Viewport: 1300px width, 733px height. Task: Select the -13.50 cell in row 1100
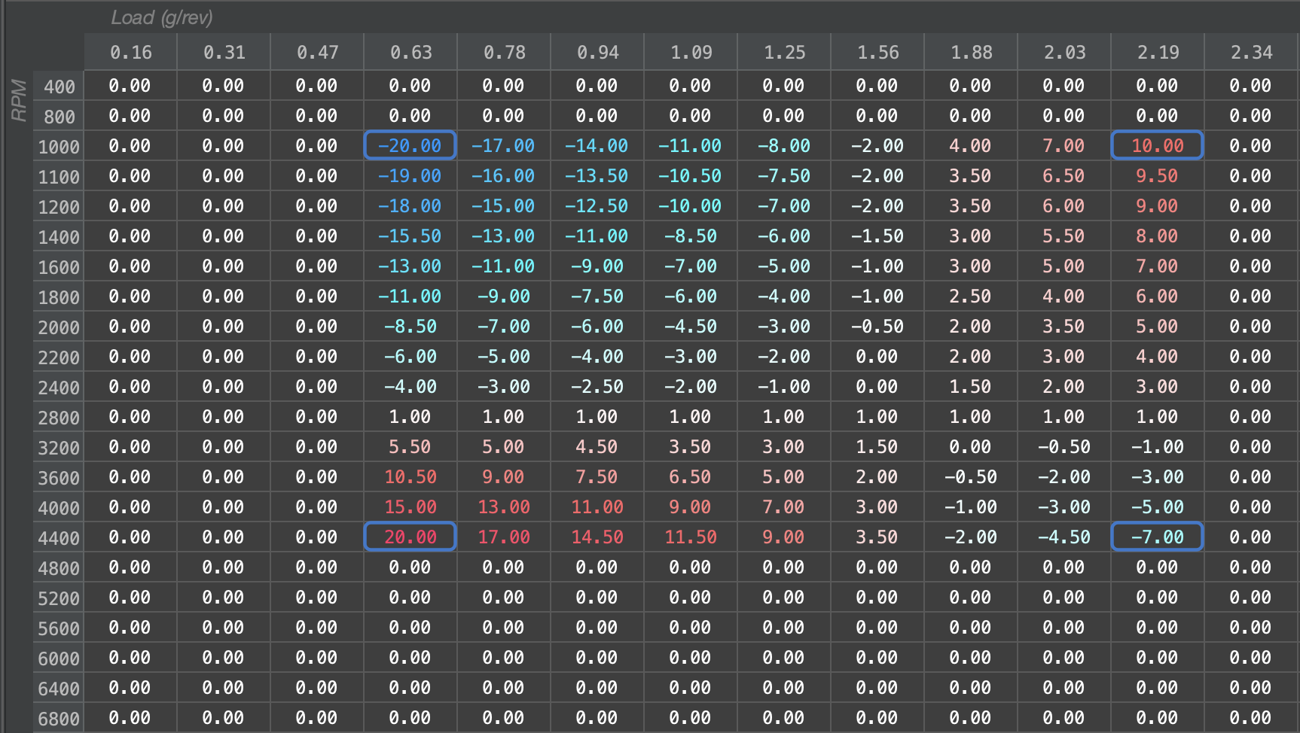(x=597, y=175)
